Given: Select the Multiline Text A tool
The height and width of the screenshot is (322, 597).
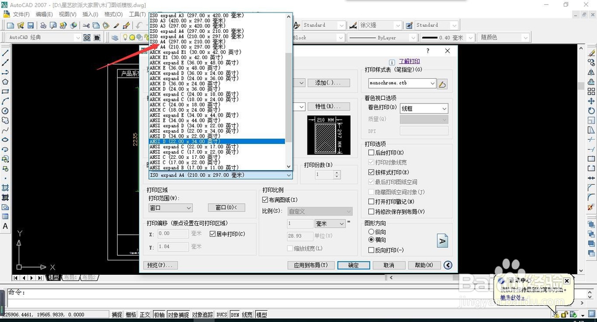Looking at the screenshot, I should pyautogui.click(x=5, y=226).
